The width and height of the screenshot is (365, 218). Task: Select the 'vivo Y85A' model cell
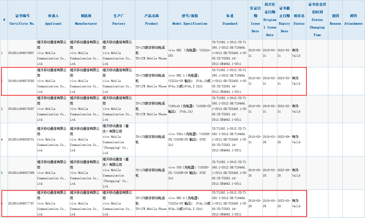(x=190, y=140)
